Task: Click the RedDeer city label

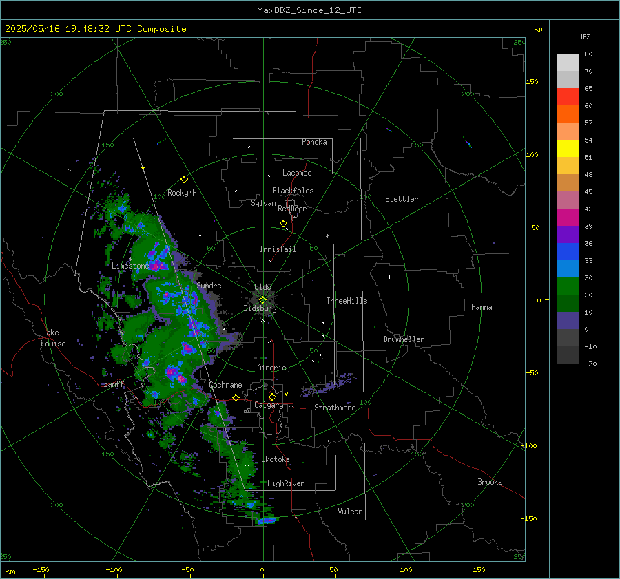Action: point(292,209)
